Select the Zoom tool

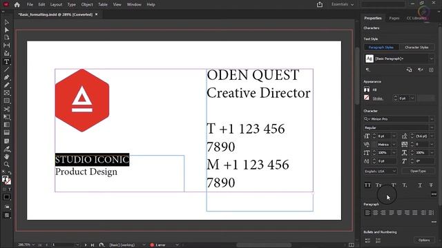pos(7,164)
